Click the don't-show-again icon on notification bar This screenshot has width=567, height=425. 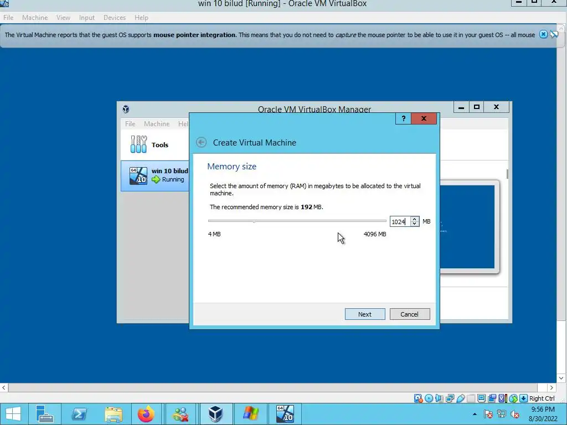click(554, 34)
